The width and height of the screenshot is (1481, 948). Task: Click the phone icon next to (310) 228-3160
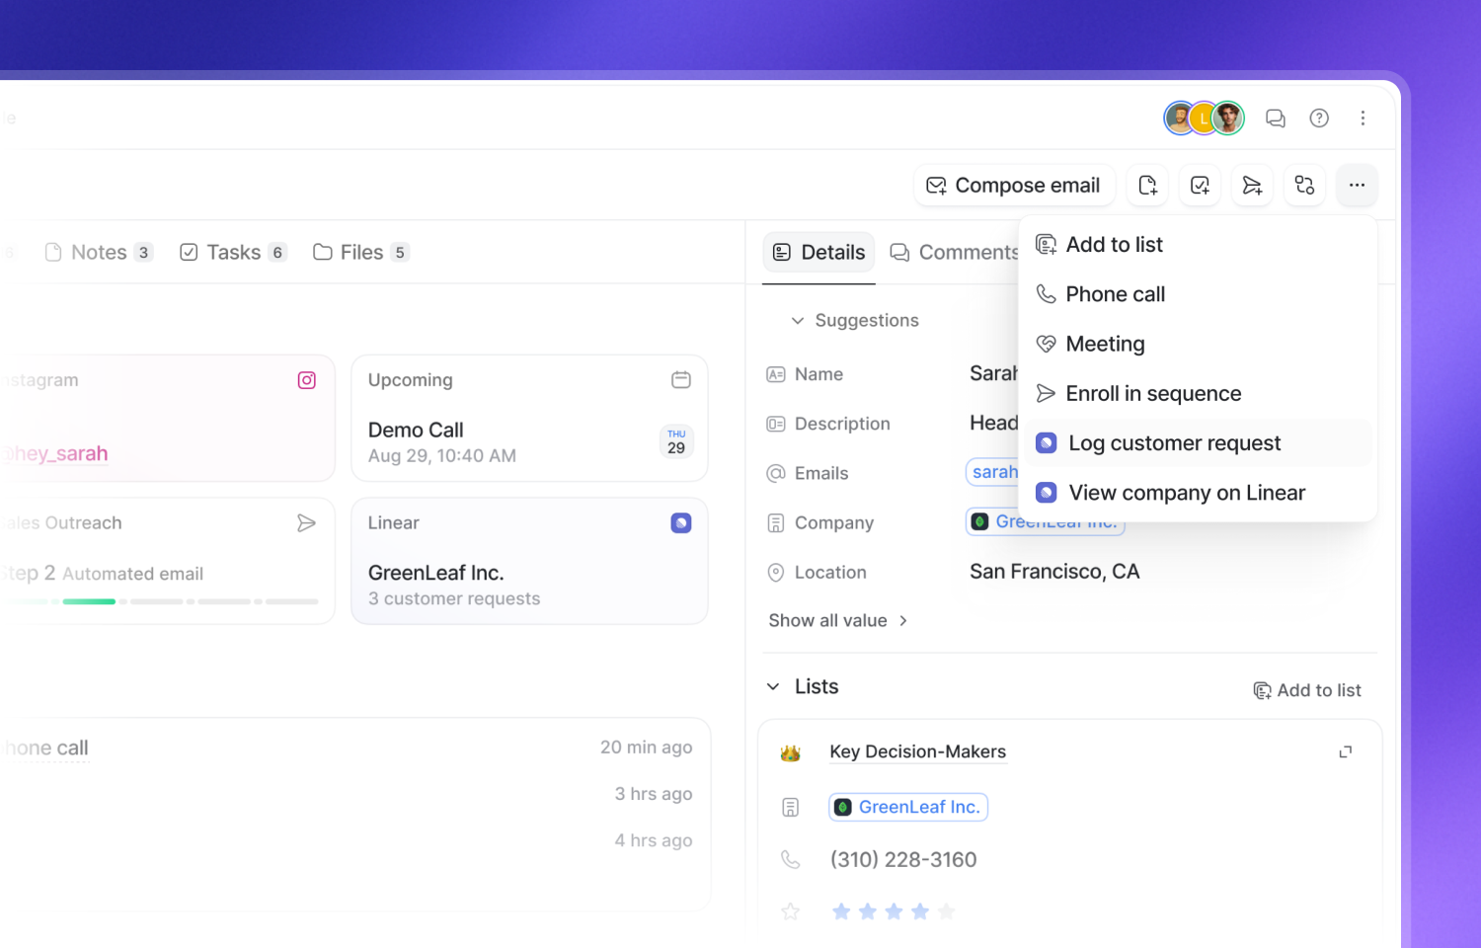coord(791,859)
